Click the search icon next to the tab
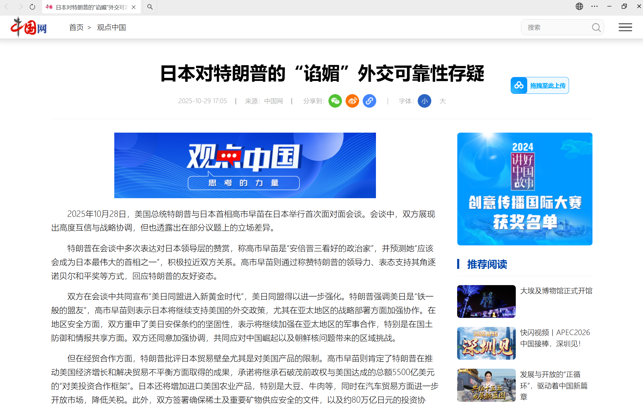Image resolution: width=643 pixels, height=406 pixels. 150,7
